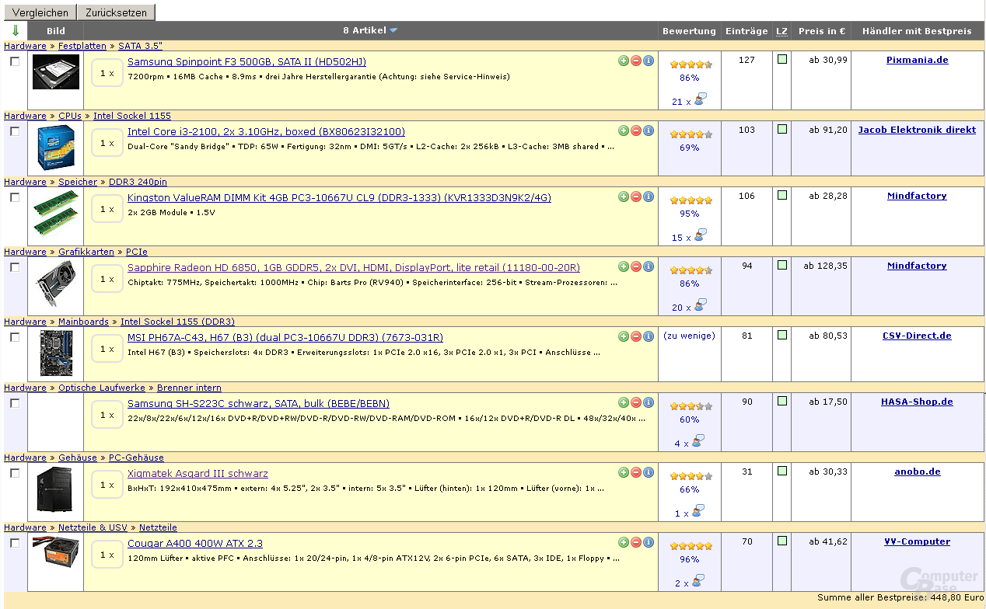Open the Cougar A400 400W ATX 2.3 link
The height and width of the screenshot is (609, 986).
click(195, 544)
